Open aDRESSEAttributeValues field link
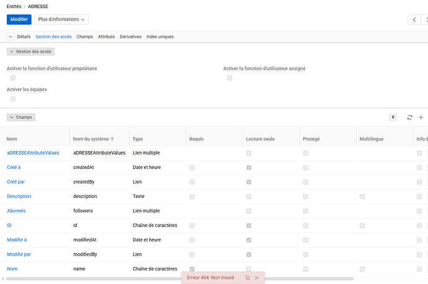 (x=33, y=153)
